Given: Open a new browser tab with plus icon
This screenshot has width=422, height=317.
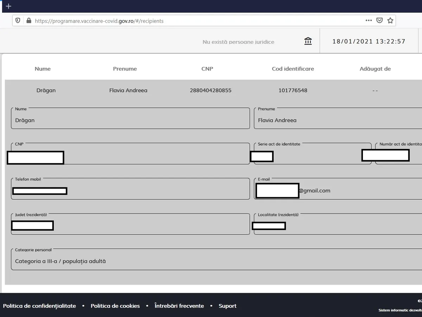Looking at the screenshot, I should 8,6.
